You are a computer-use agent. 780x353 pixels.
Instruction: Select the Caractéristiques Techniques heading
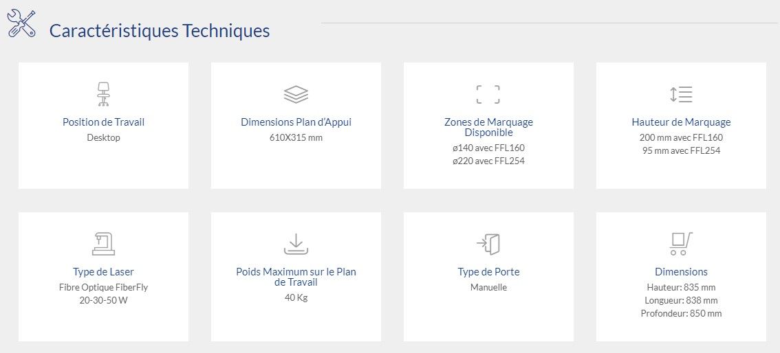(x=160, y=31)
